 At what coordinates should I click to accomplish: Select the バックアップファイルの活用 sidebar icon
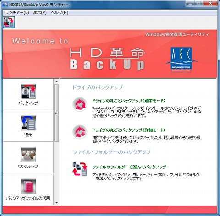tap(28, 186)
